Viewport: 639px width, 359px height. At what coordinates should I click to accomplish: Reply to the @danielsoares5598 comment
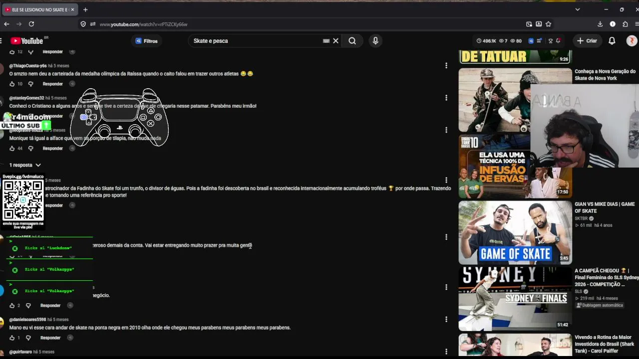tap(50, 338)
